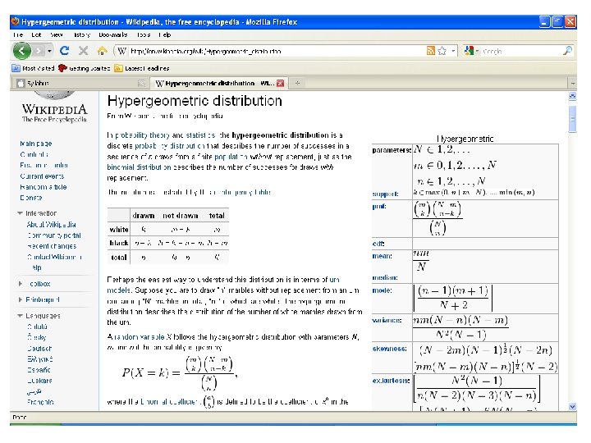This screenshot has width=591, height=443.
Task: Collapse the Interaction sidebar section
Action: pos(20,213)
